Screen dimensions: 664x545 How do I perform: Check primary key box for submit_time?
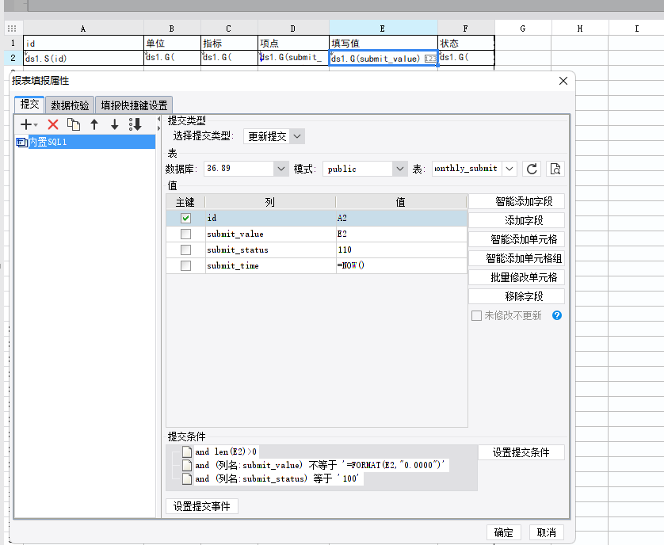[x=185, y=266]
